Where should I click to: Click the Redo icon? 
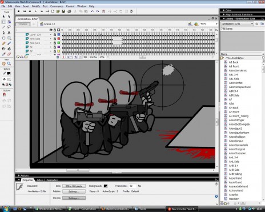[x=97, y=11]
